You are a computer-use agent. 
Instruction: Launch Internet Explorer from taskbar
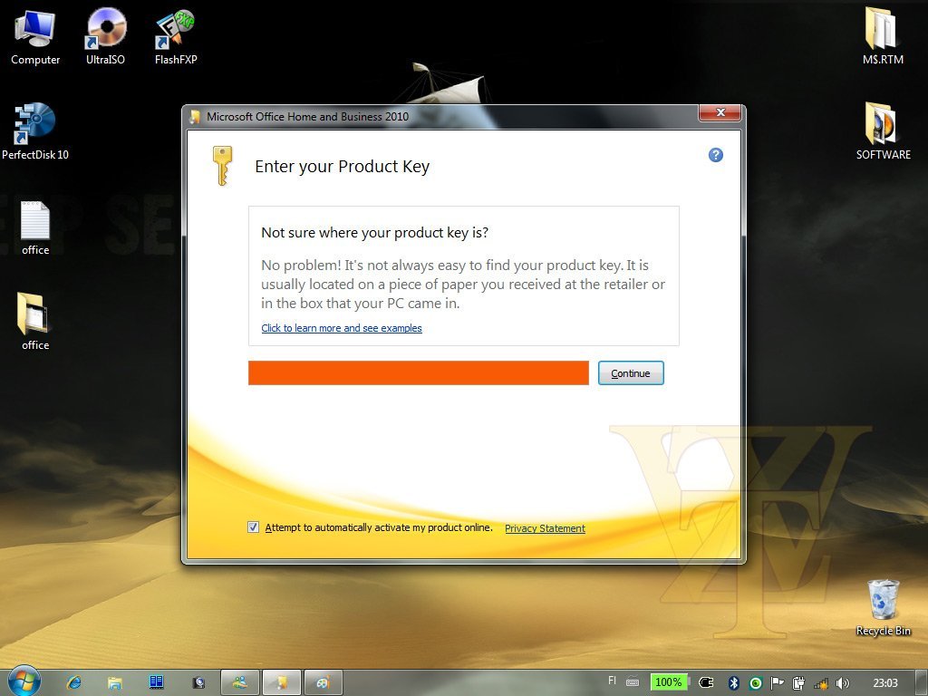[x=74, y=682]
